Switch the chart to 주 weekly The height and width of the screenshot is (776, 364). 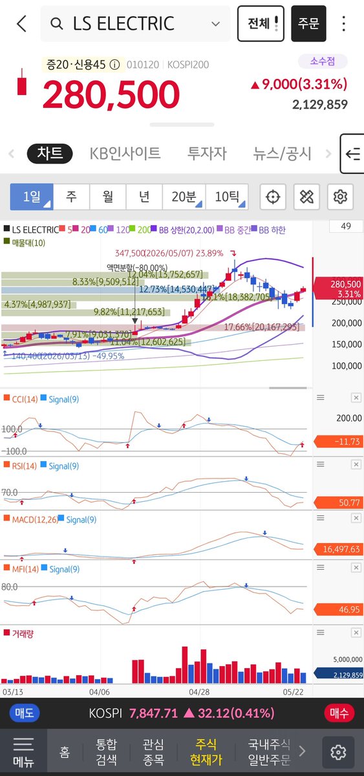click(71, 197)
